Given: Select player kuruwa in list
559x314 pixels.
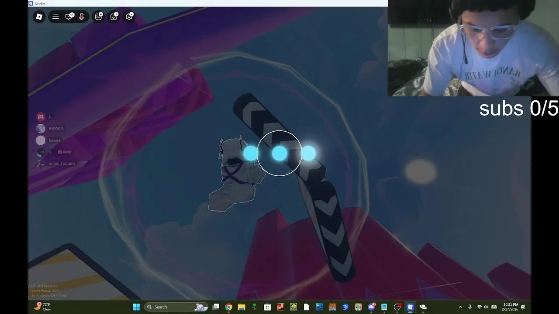Looking at the screenshot, I should [x=55, y=140].
